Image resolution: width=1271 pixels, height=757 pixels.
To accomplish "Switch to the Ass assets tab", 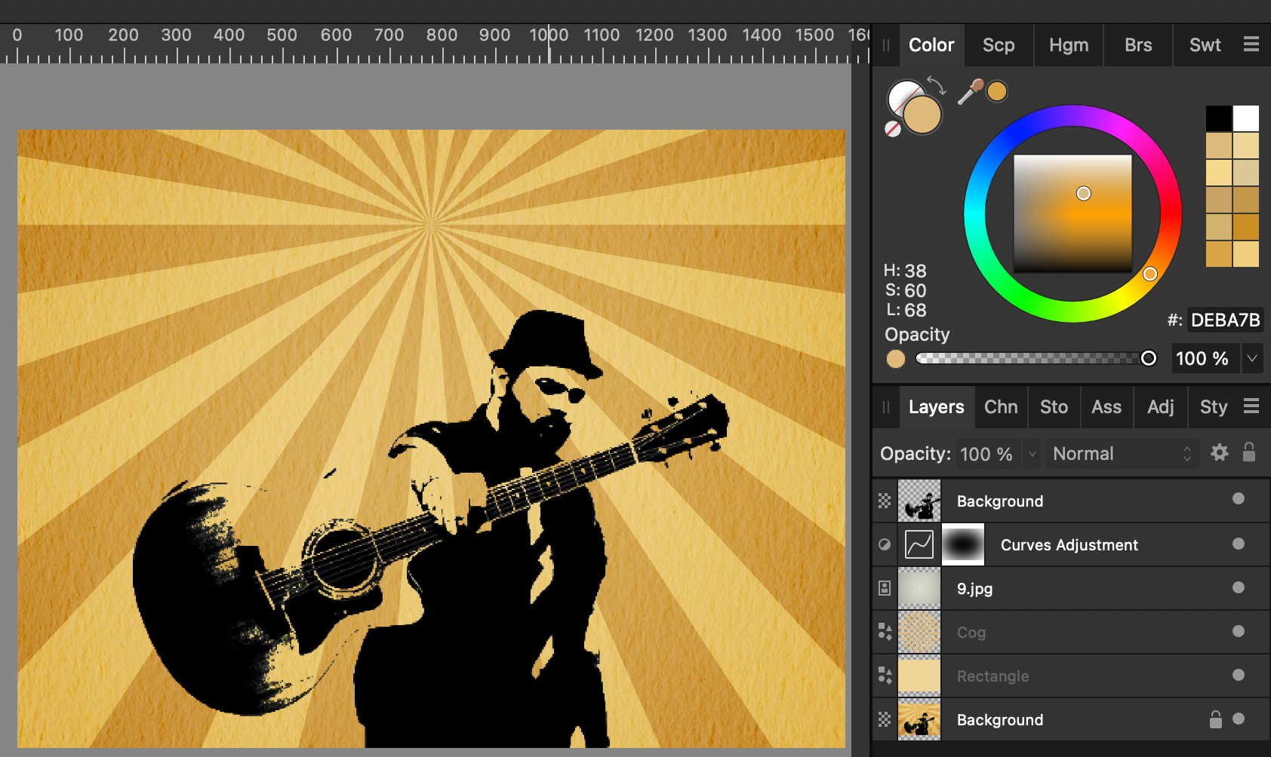I will tap(1106, 407).
